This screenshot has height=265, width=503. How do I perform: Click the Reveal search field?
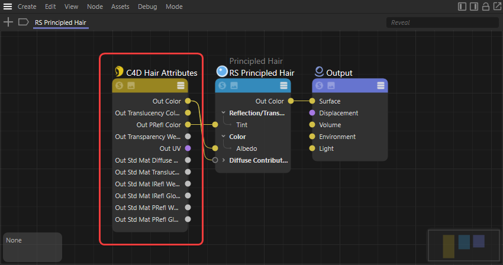click(x=440, y=22)
